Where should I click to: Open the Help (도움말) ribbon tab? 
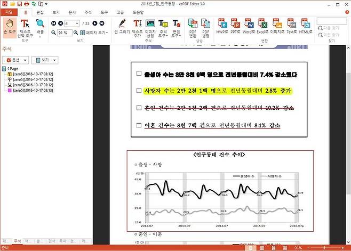138,12
